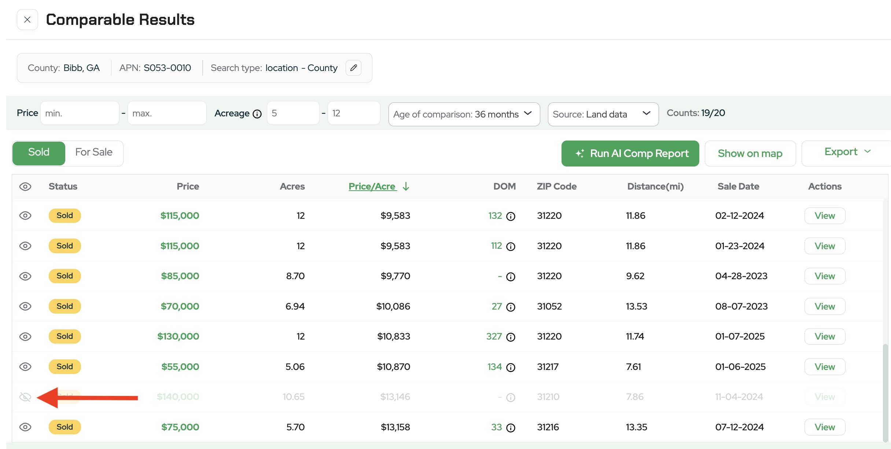891x449 pixels.
Task: Switch to the For Sale tab
Action: [94, 152]
